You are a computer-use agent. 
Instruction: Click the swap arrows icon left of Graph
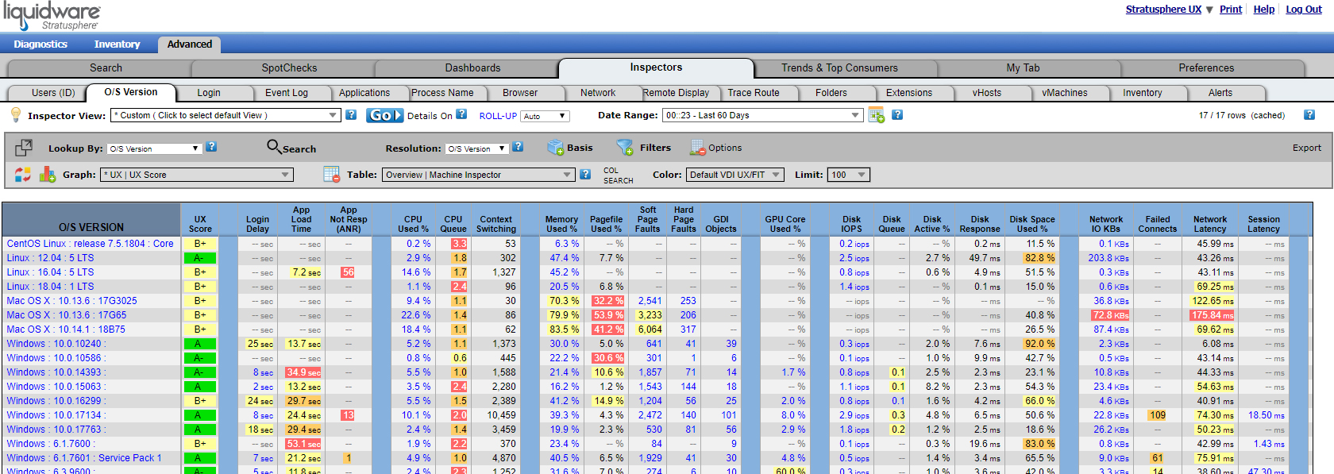pyautogui.click(x=23, y=174)
